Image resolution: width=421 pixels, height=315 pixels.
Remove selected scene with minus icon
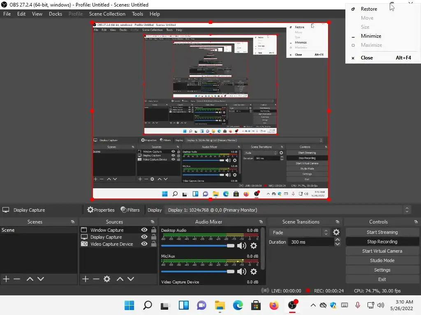tap(17, 279)
